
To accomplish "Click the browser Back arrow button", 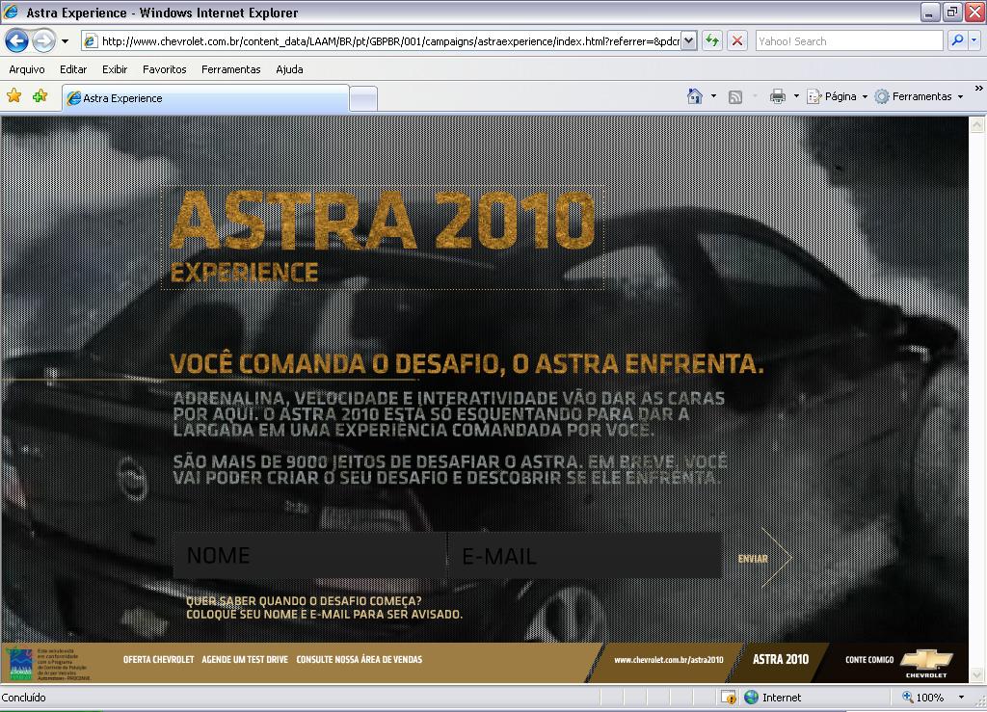I will 17,41.
